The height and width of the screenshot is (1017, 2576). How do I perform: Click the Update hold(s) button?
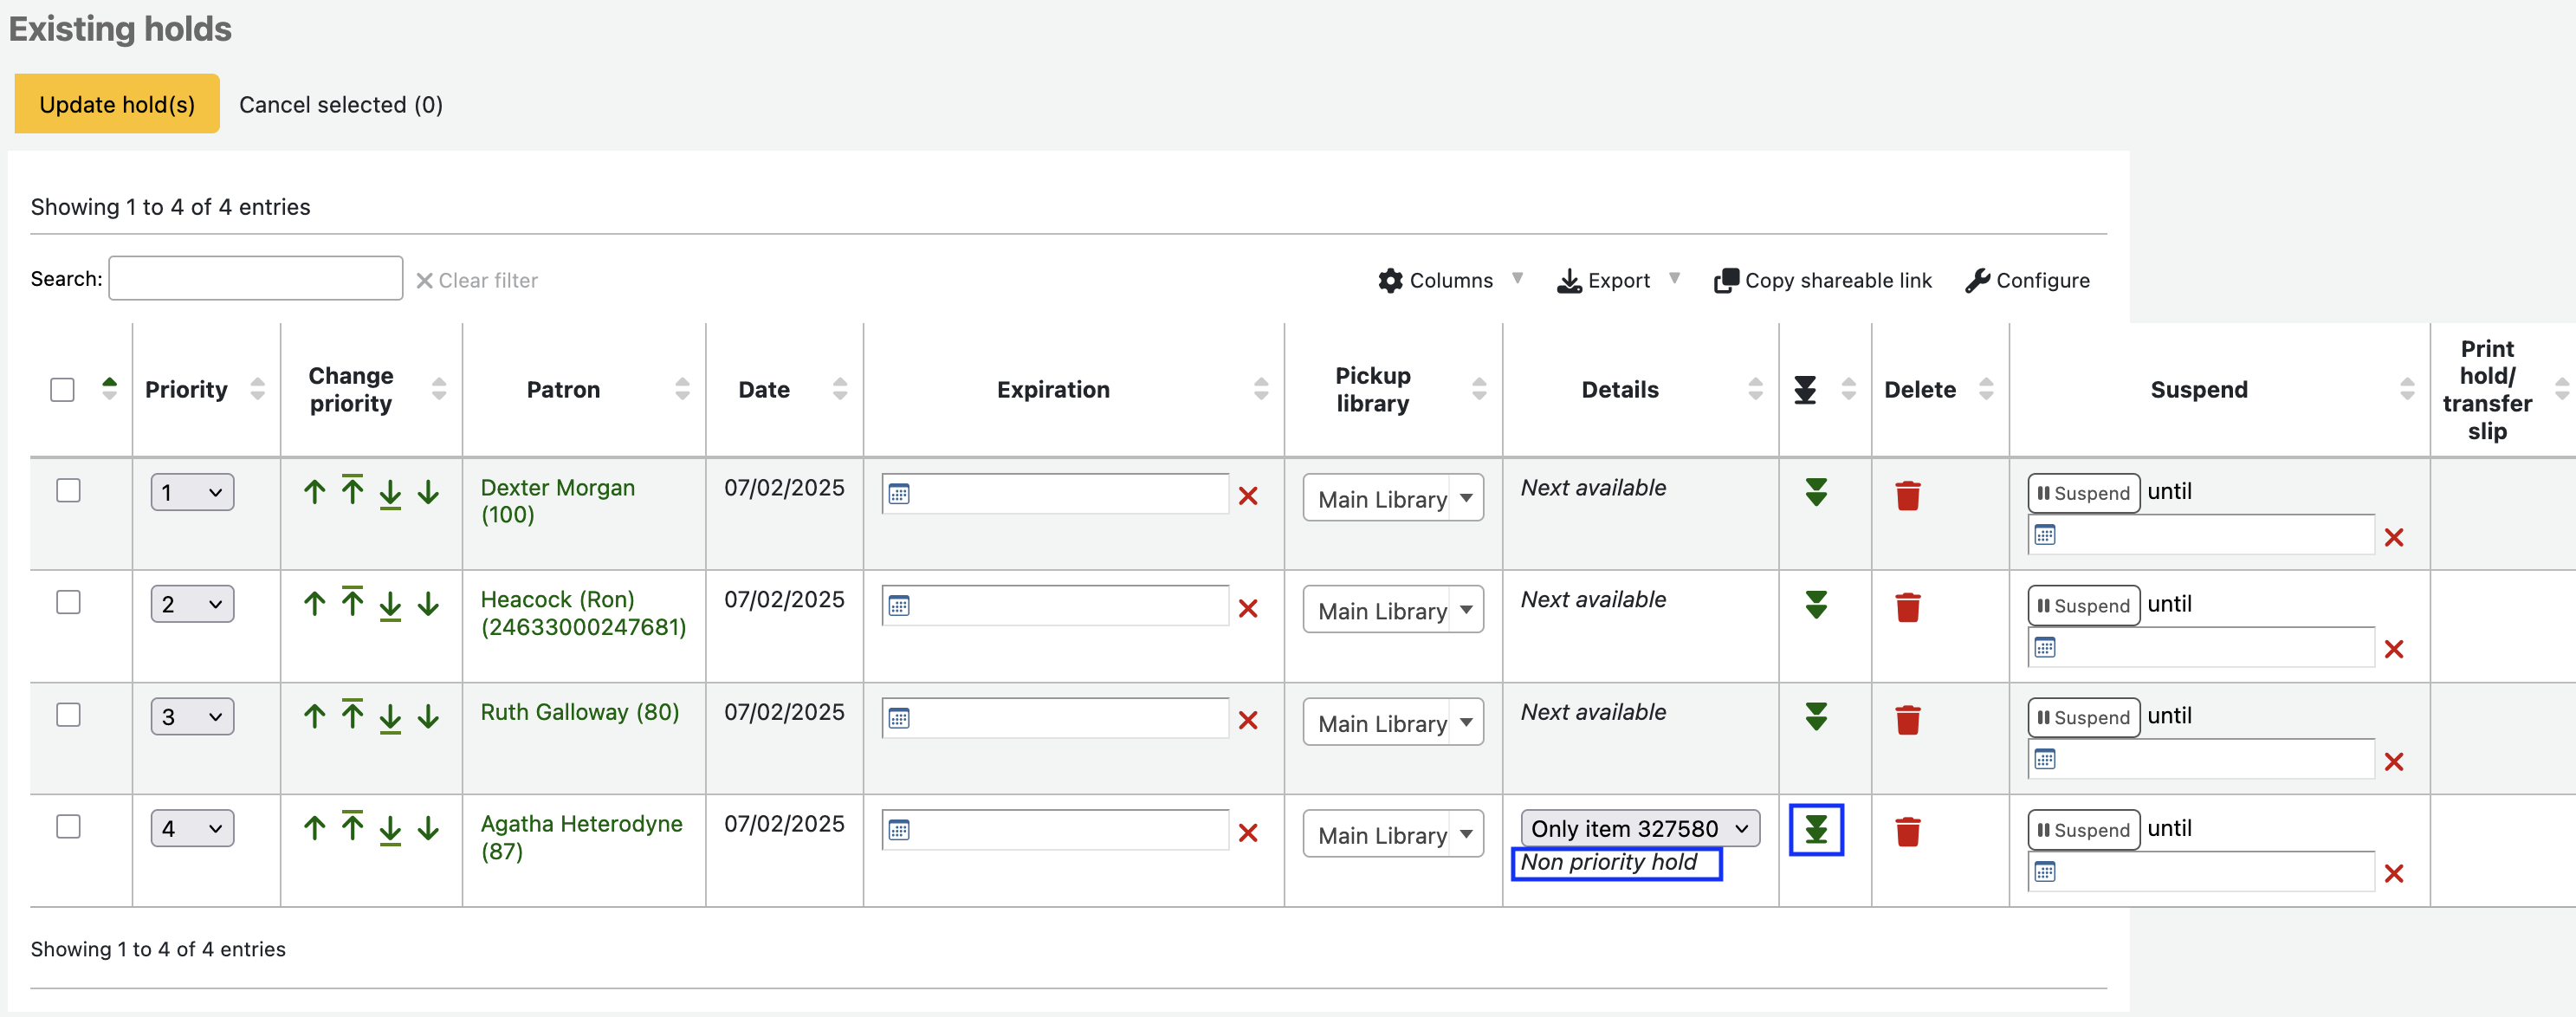point(117,104)
